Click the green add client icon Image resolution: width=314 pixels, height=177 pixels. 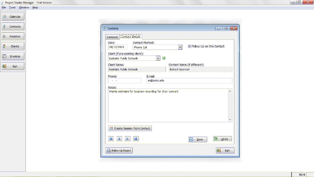click(164, 58)
